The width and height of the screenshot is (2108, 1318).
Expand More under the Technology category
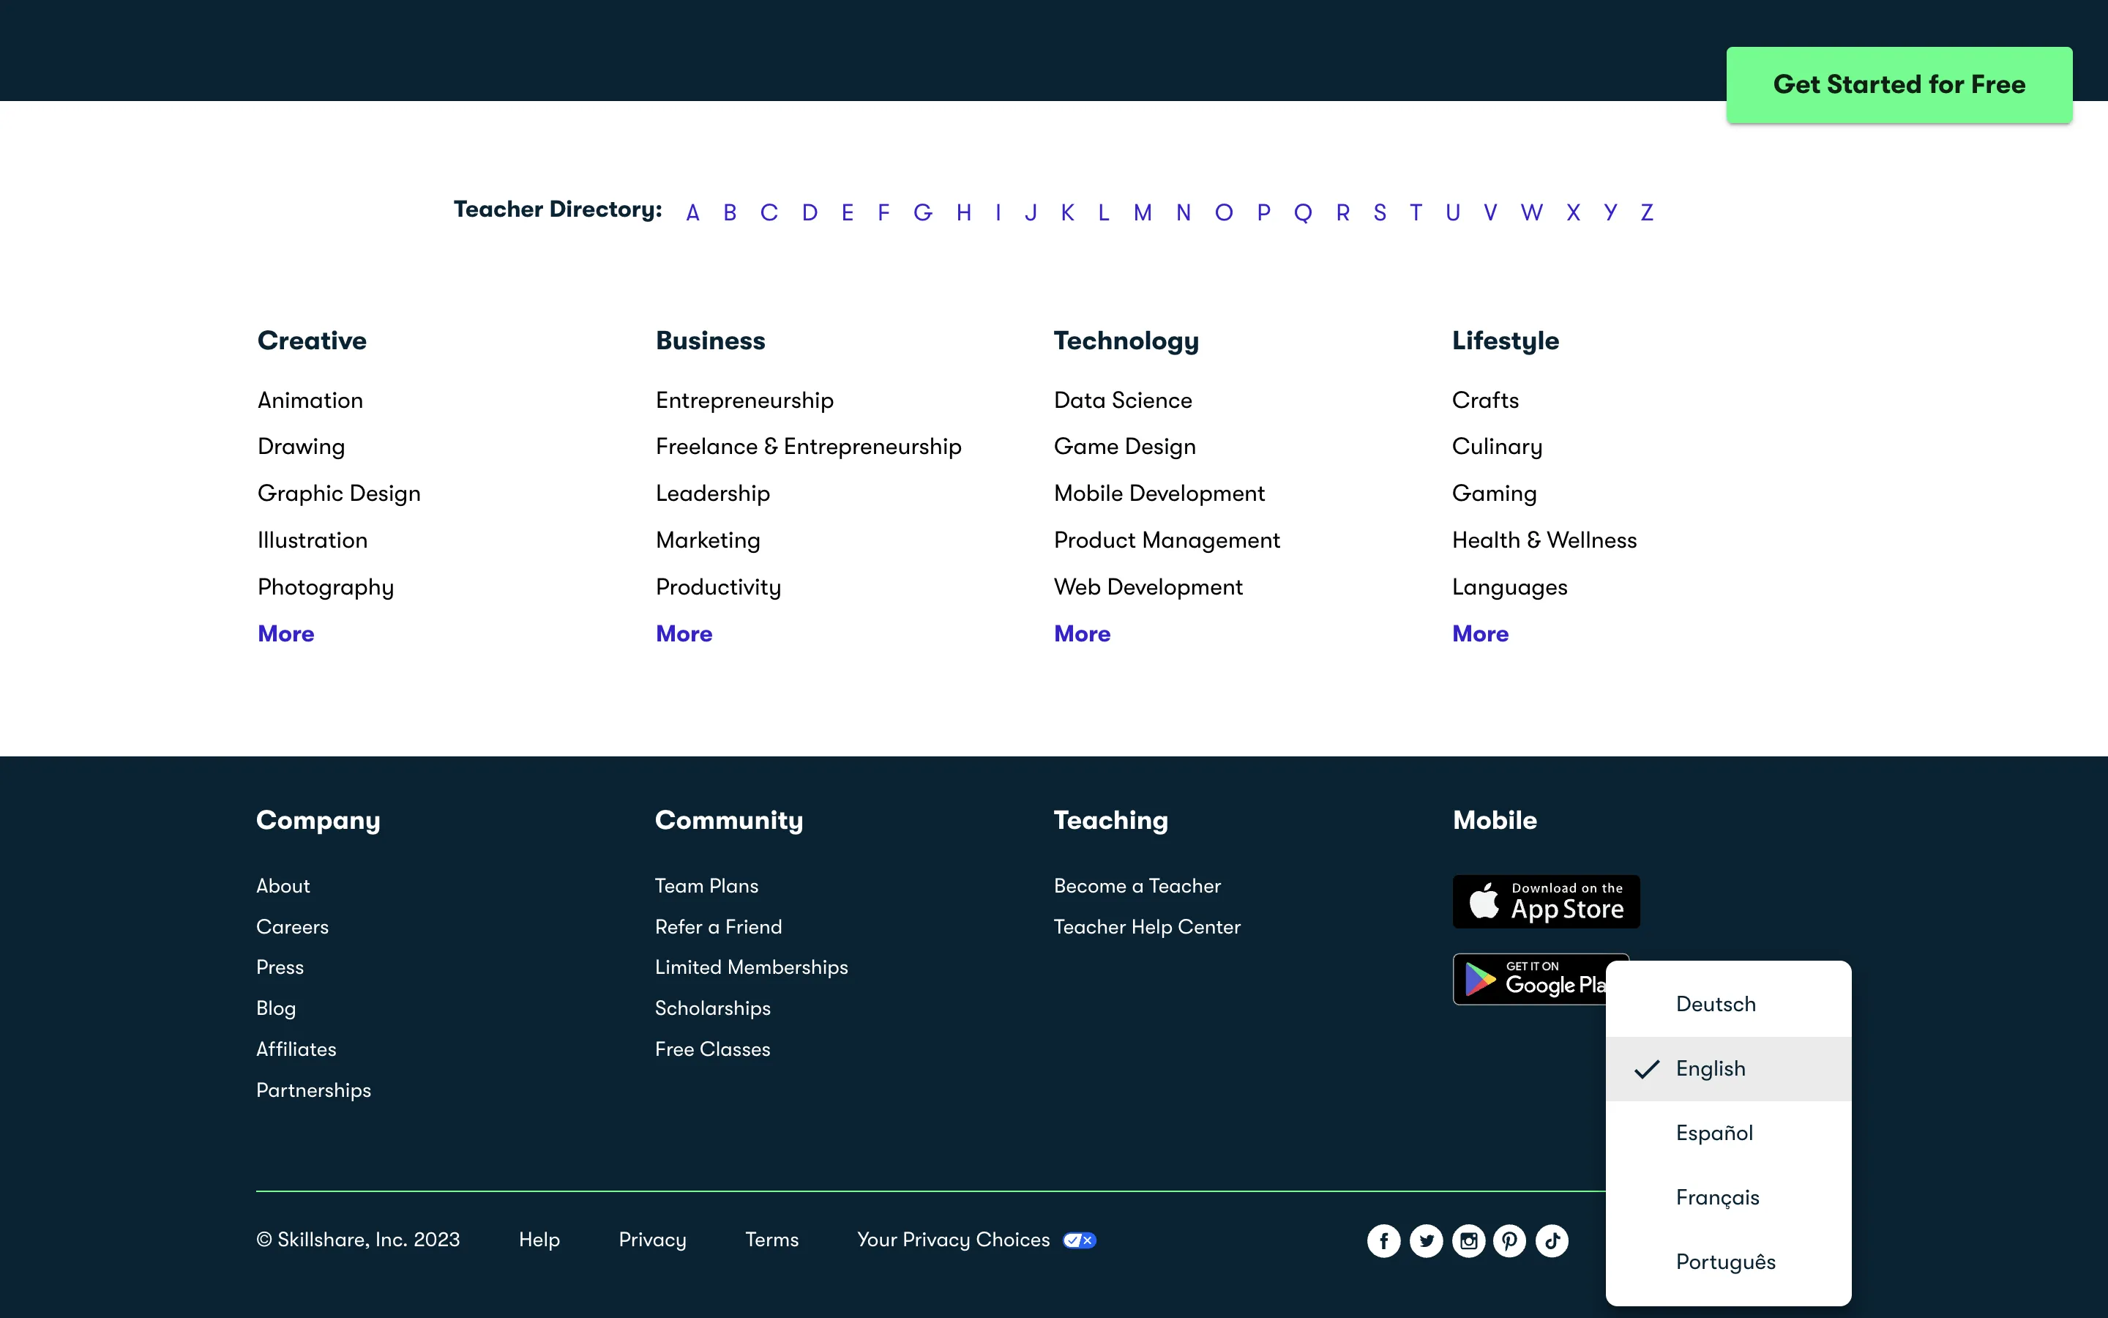[1082, 633]
